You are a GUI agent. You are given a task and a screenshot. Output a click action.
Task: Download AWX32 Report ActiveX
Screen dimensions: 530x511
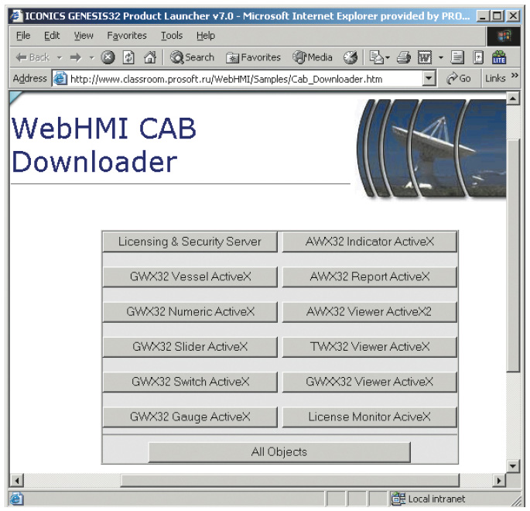[x=369, y=276]
